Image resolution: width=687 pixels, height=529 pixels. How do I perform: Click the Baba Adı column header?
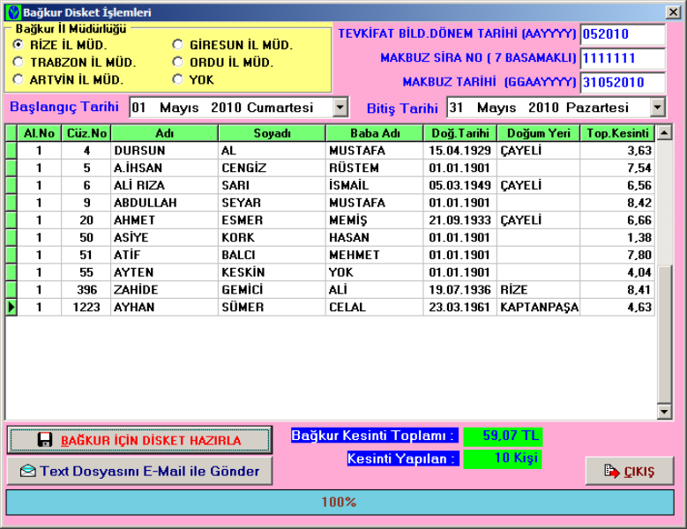(x=375, y=133)
